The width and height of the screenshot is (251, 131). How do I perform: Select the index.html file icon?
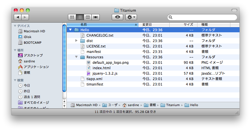click(x=89, y=68)
